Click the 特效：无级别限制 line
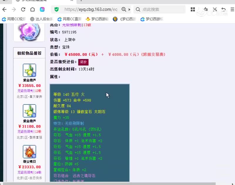This screenshot has width=235, height=185. pyautogui.click(x=68, y=123)
